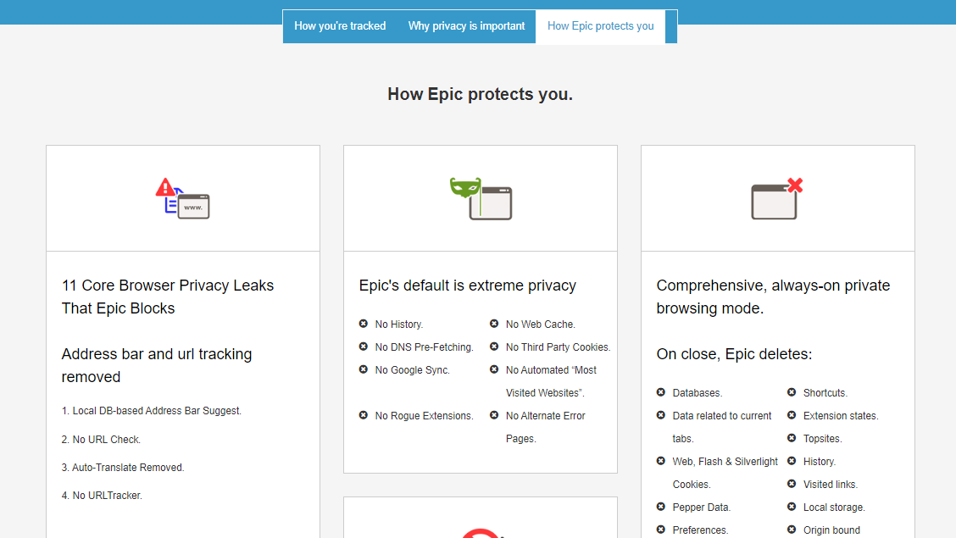
Task: Click the bullet icon next to Pepper Data
Action: click(x=662, y=507)
